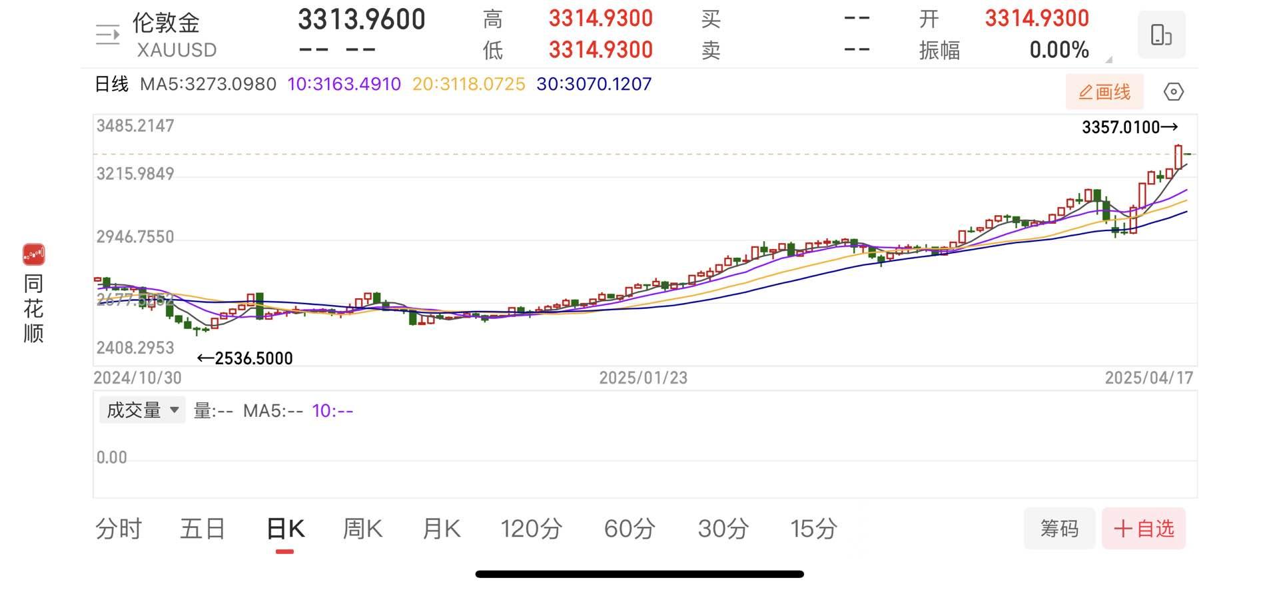Image resolution: width=1279 pixels, height=590 pixels.
Task: Tap the 开 price 3314.9300
Action: 1037,19
